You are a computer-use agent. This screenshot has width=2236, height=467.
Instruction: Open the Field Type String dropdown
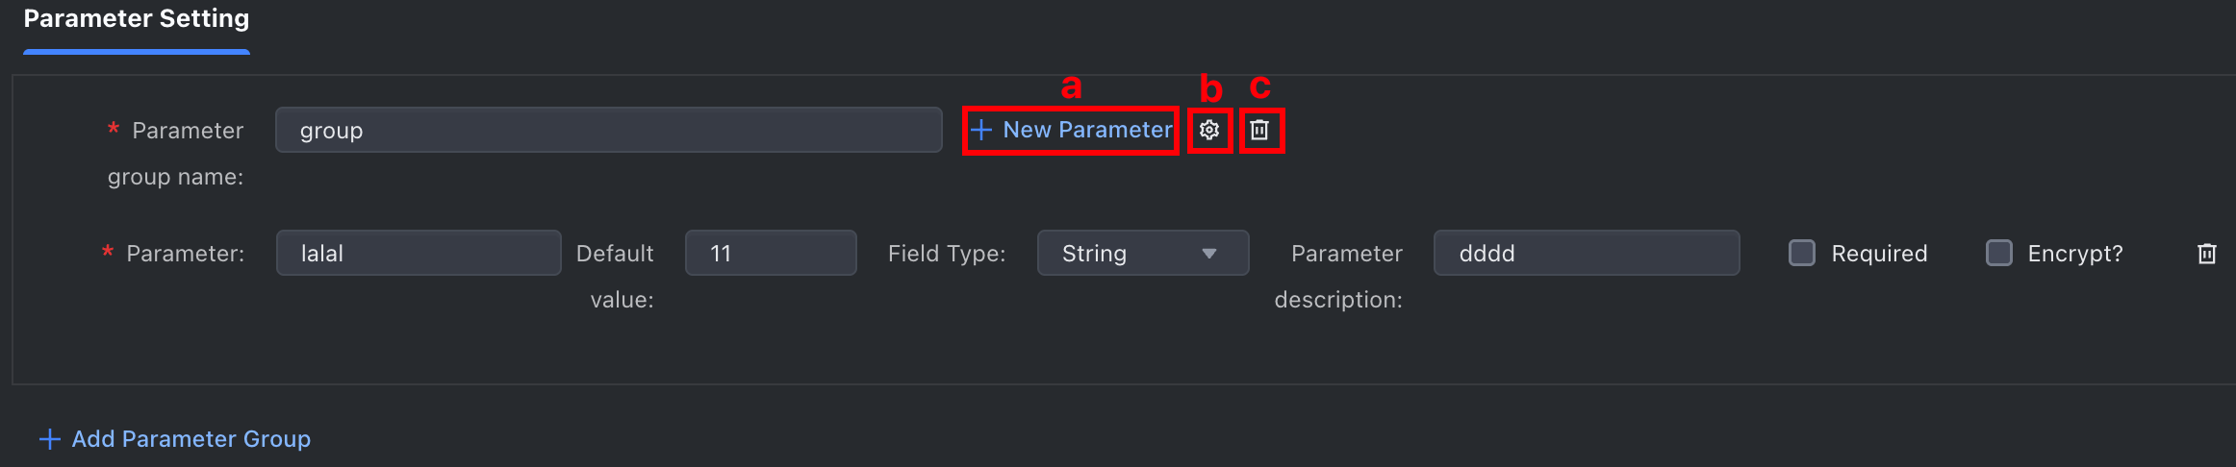1143,253
